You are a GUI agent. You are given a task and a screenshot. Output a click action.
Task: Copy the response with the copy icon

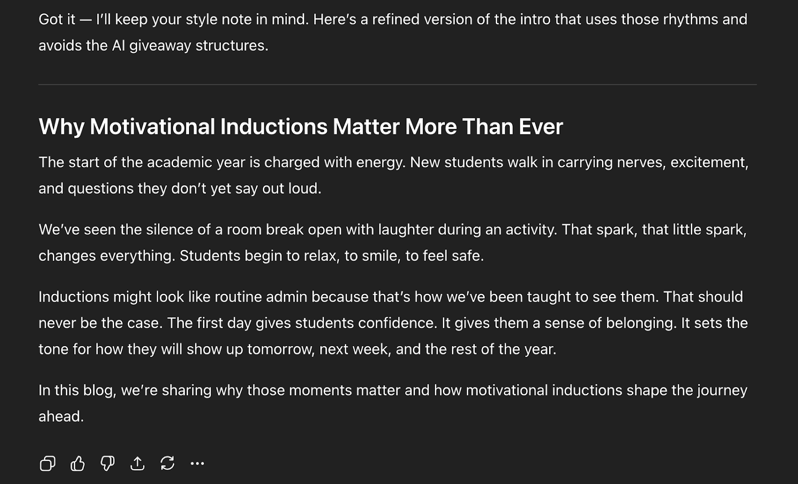point(47,464)
